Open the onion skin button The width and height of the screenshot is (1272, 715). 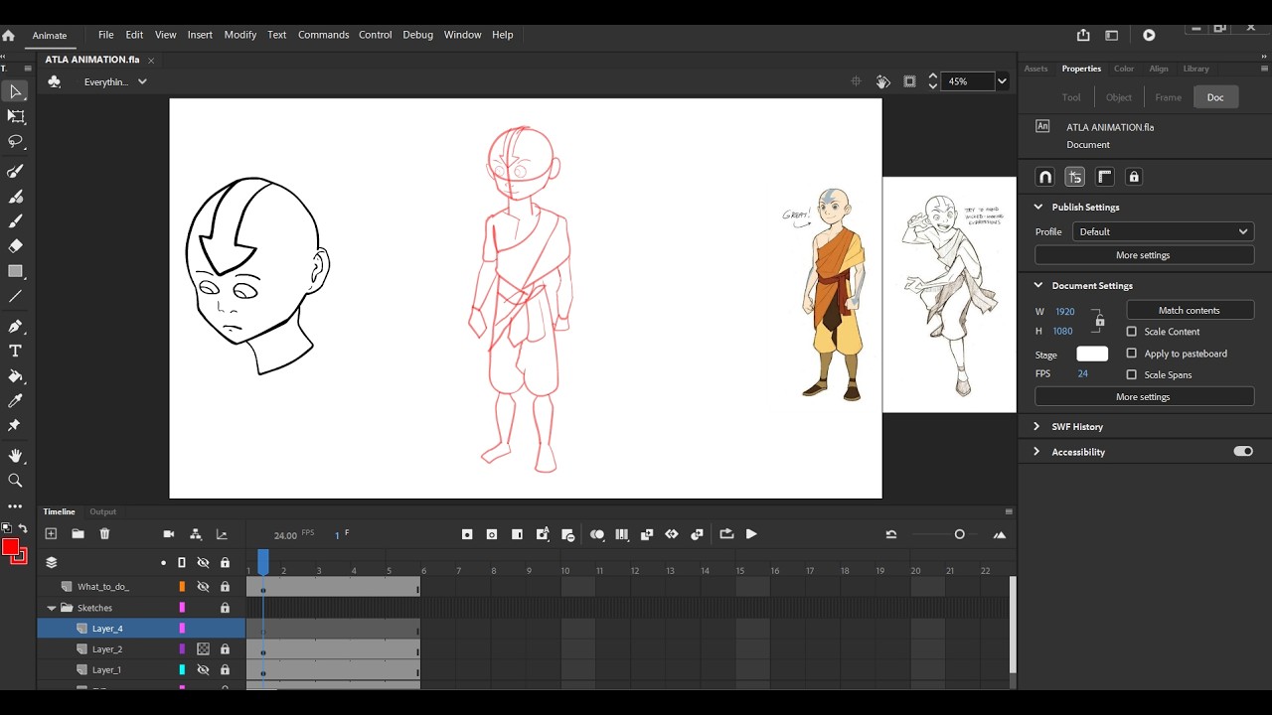[596, 534]
